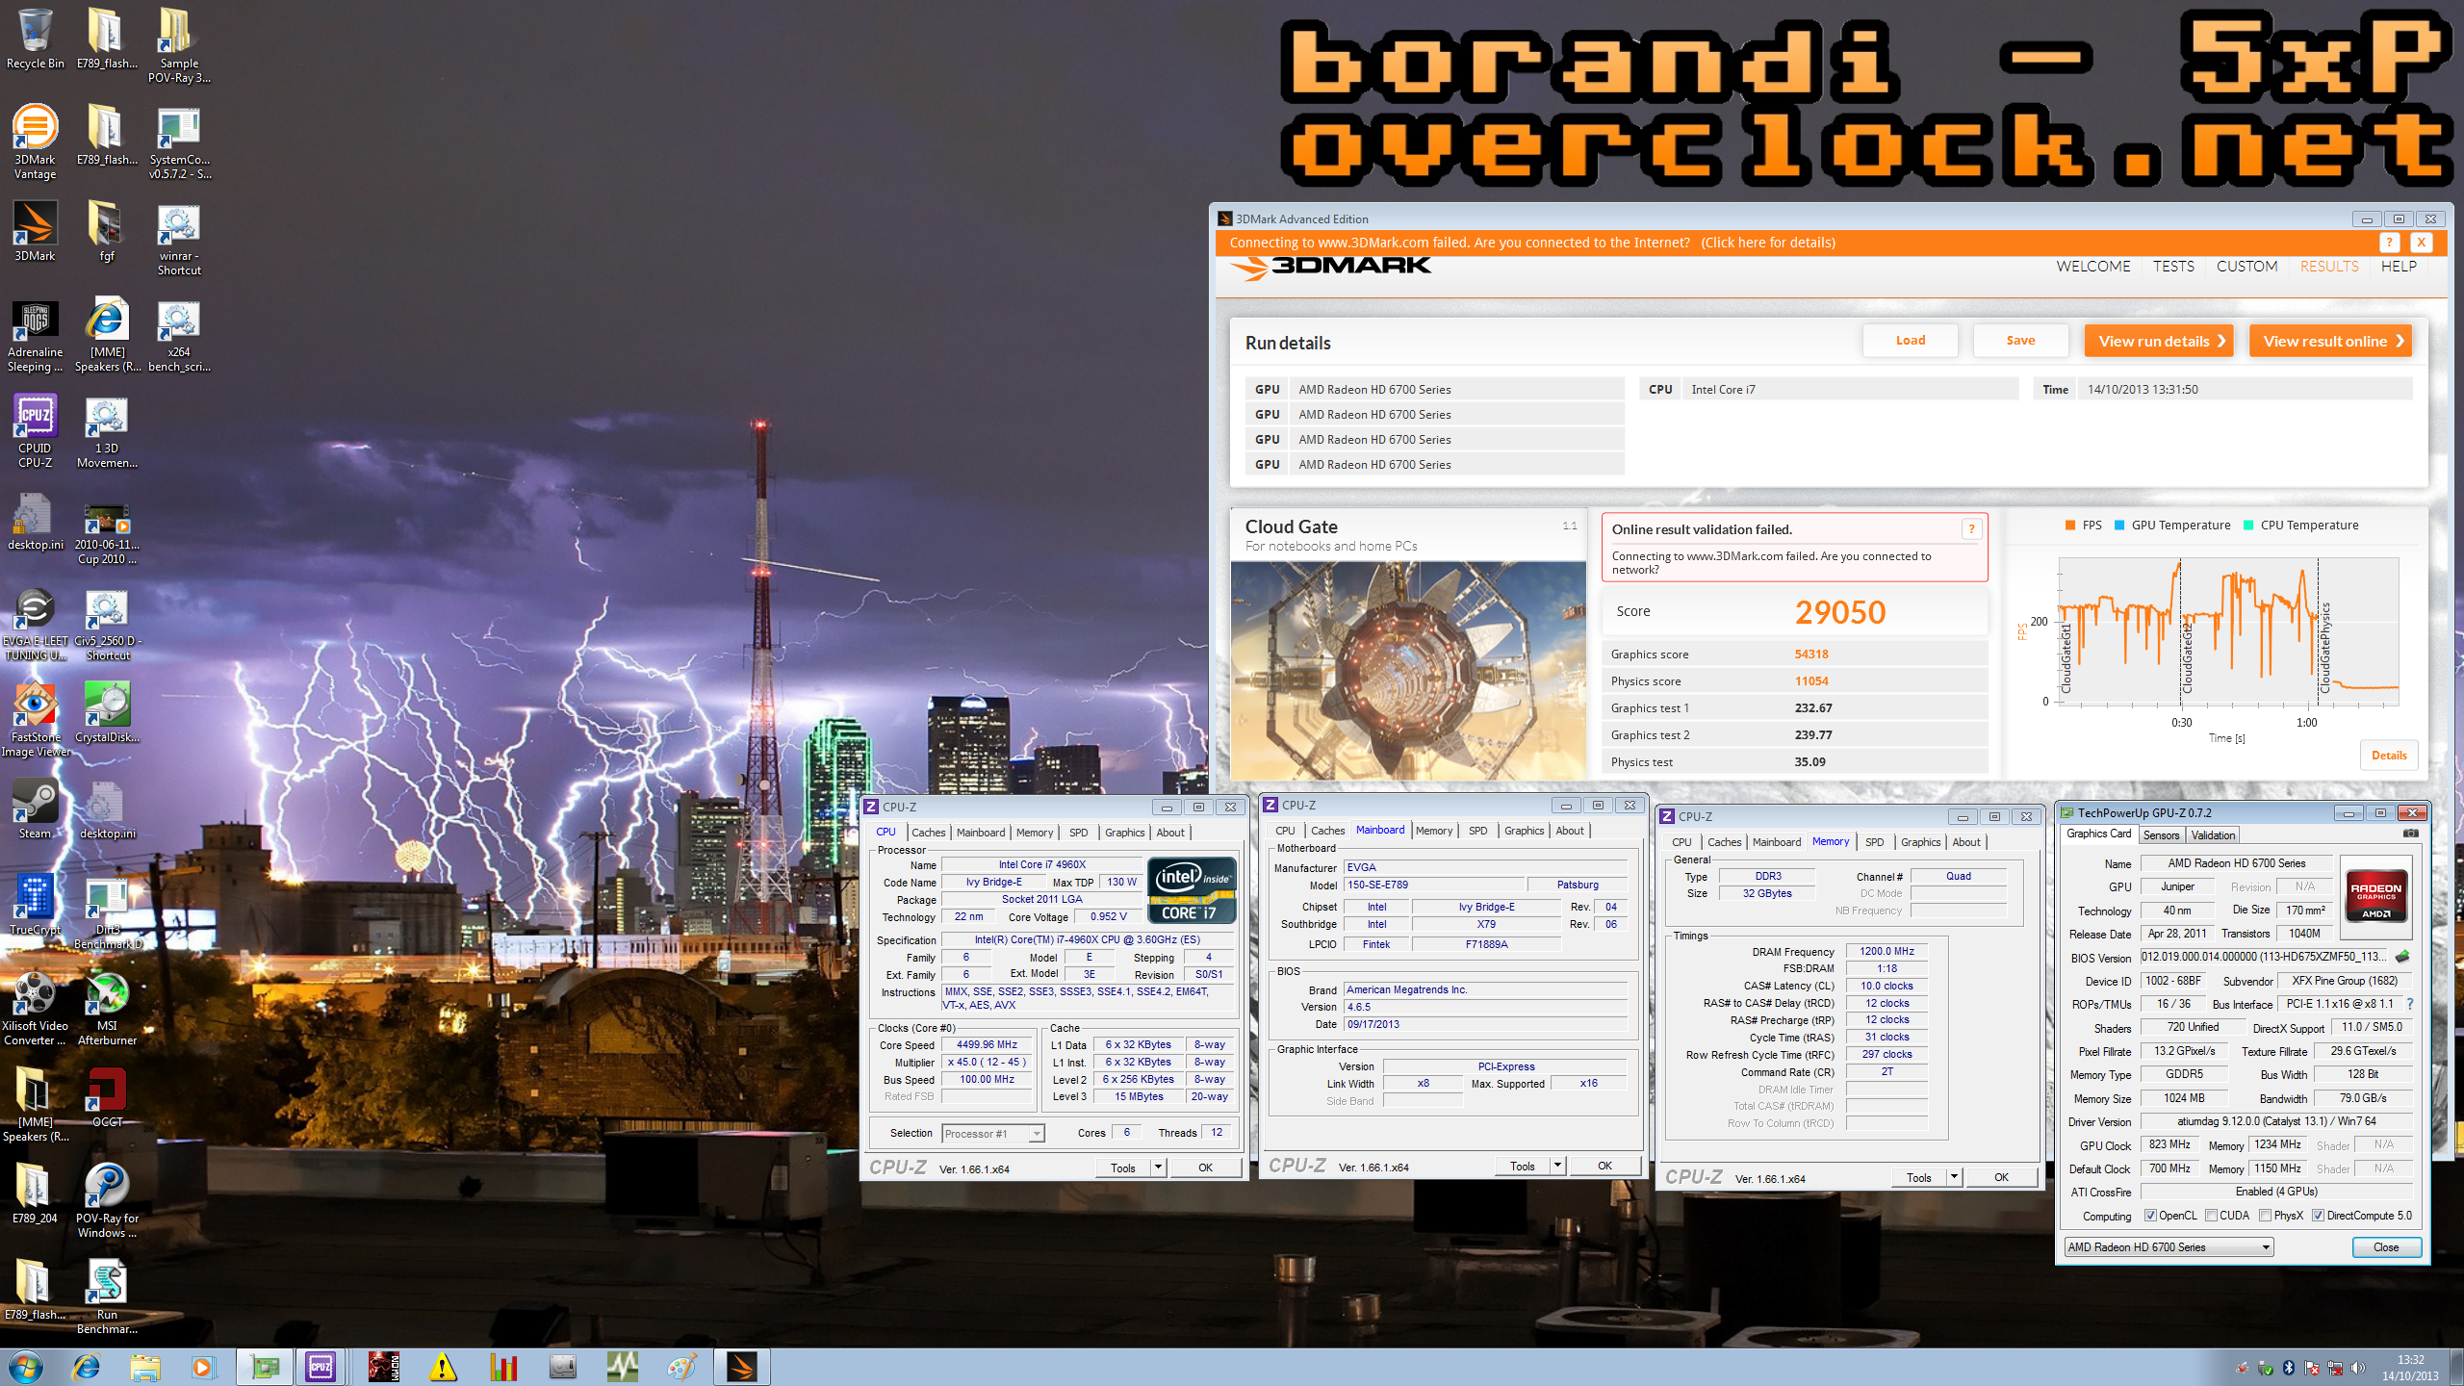Open the Windows Start button
The height and width of the screenshot is (1386, 2464).
(25, 1367)
